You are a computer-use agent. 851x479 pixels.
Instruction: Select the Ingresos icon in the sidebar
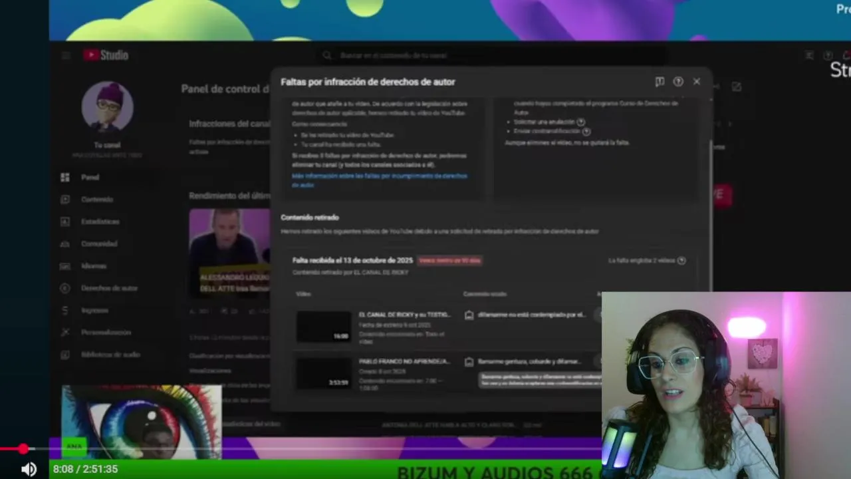point(65,310)
